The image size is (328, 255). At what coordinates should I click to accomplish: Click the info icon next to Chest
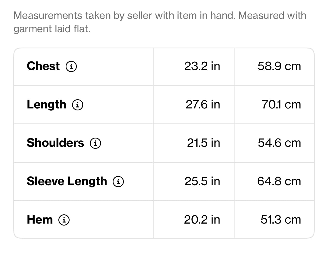[71, 66]
